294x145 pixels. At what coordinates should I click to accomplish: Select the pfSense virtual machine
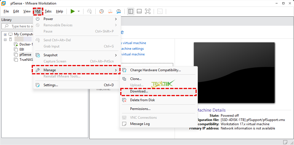click(25, 55)
